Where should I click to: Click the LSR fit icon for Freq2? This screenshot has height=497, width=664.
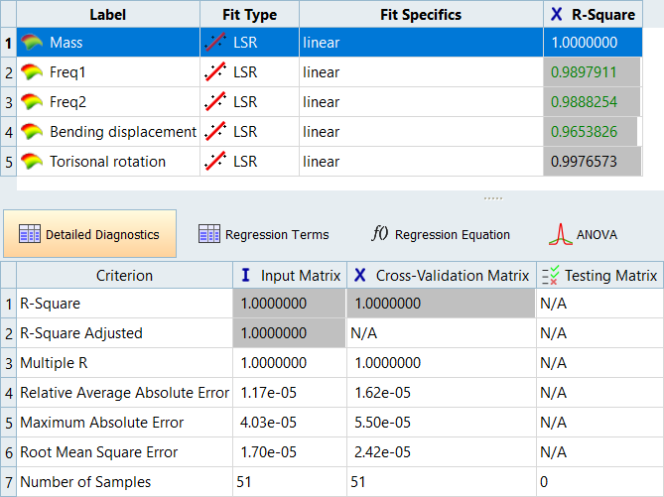pos(215,102)
